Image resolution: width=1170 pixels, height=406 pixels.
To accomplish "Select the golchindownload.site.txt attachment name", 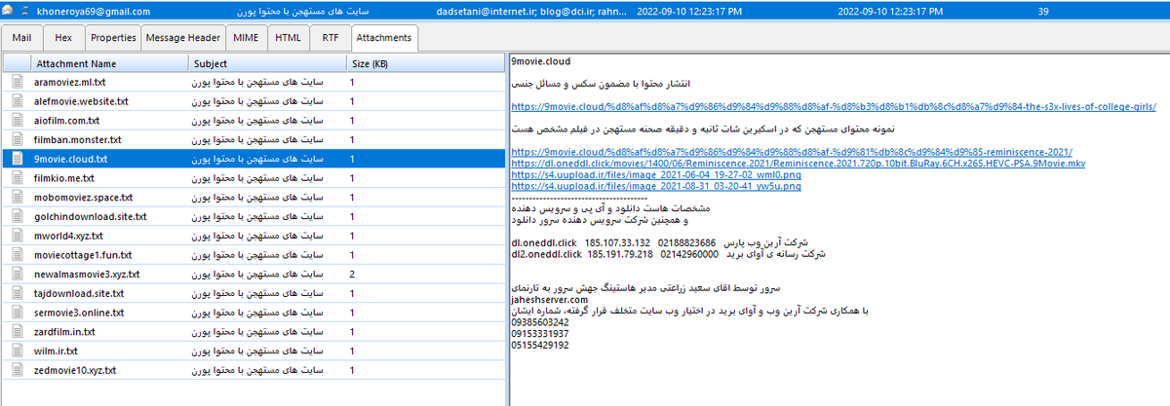I will click(x=90, y=217).
